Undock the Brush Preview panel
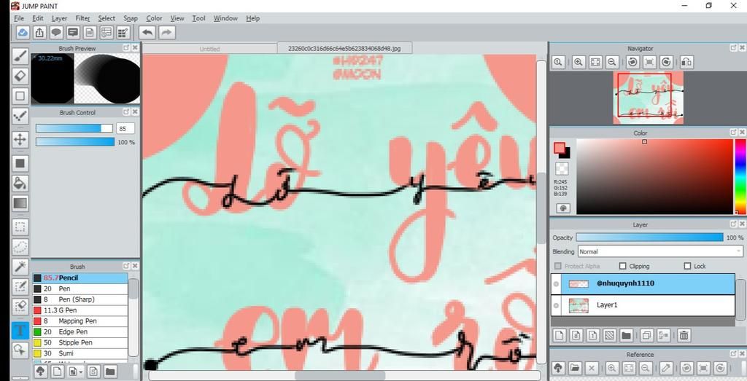The width and height of the screenshot is (747, 381). 126,47
